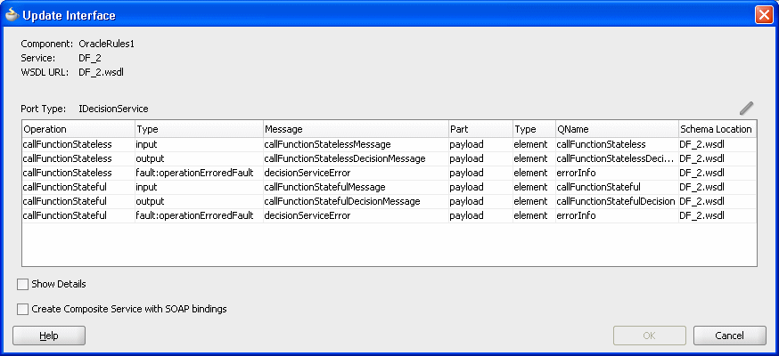Enable the Show Details checkbox

(x=23, y=285)
